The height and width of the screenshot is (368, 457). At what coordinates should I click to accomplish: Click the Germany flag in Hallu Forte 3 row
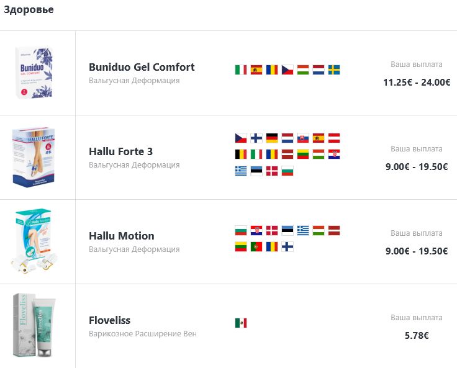click(272, 138)
